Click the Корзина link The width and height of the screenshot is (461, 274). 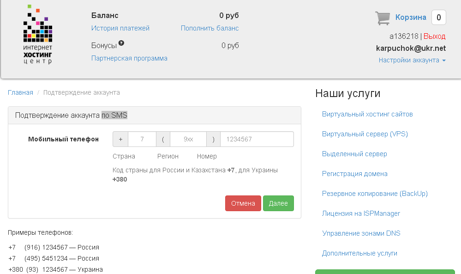[x=411, y=18]
